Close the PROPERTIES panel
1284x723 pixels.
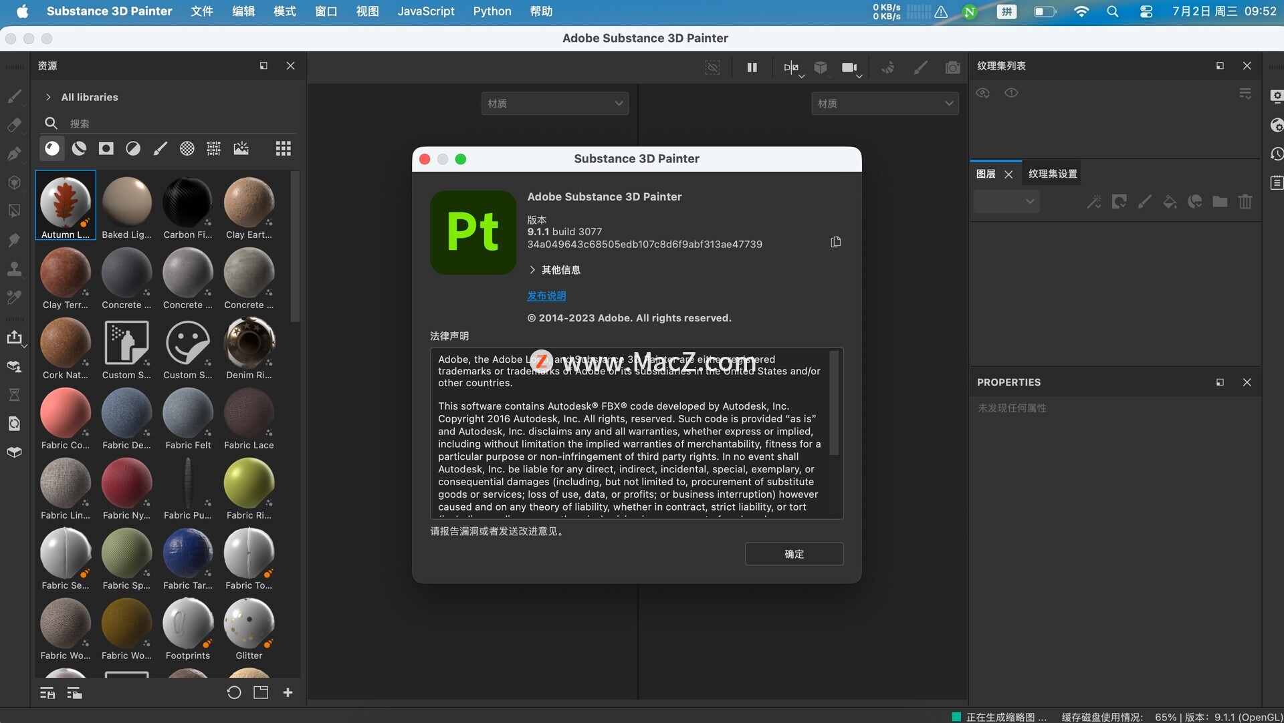(1247, 382)
